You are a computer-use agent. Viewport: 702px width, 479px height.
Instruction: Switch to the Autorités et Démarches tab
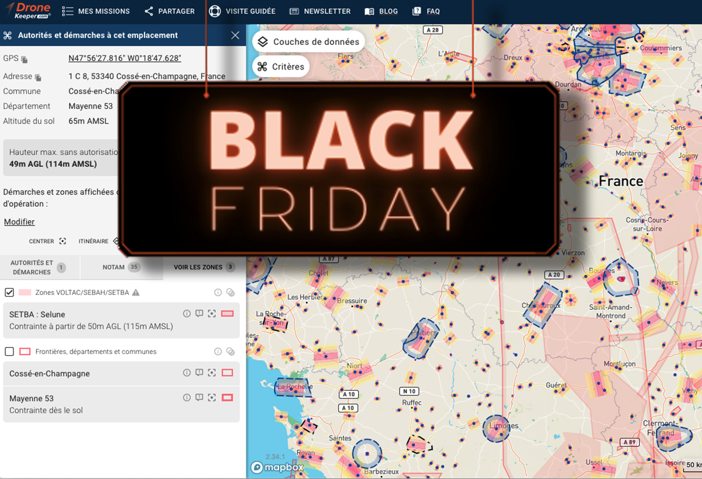pyautogui.click(x=39, y=268)
